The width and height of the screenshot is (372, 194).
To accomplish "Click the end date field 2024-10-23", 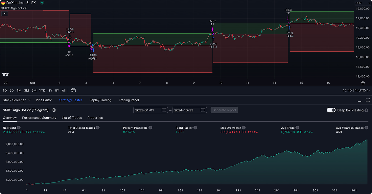I will click(x=186, y=110).
